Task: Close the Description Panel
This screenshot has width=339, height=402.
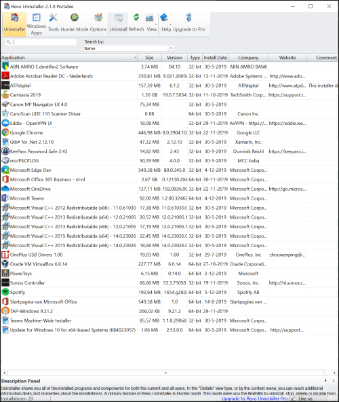Action: pos(334,381)
